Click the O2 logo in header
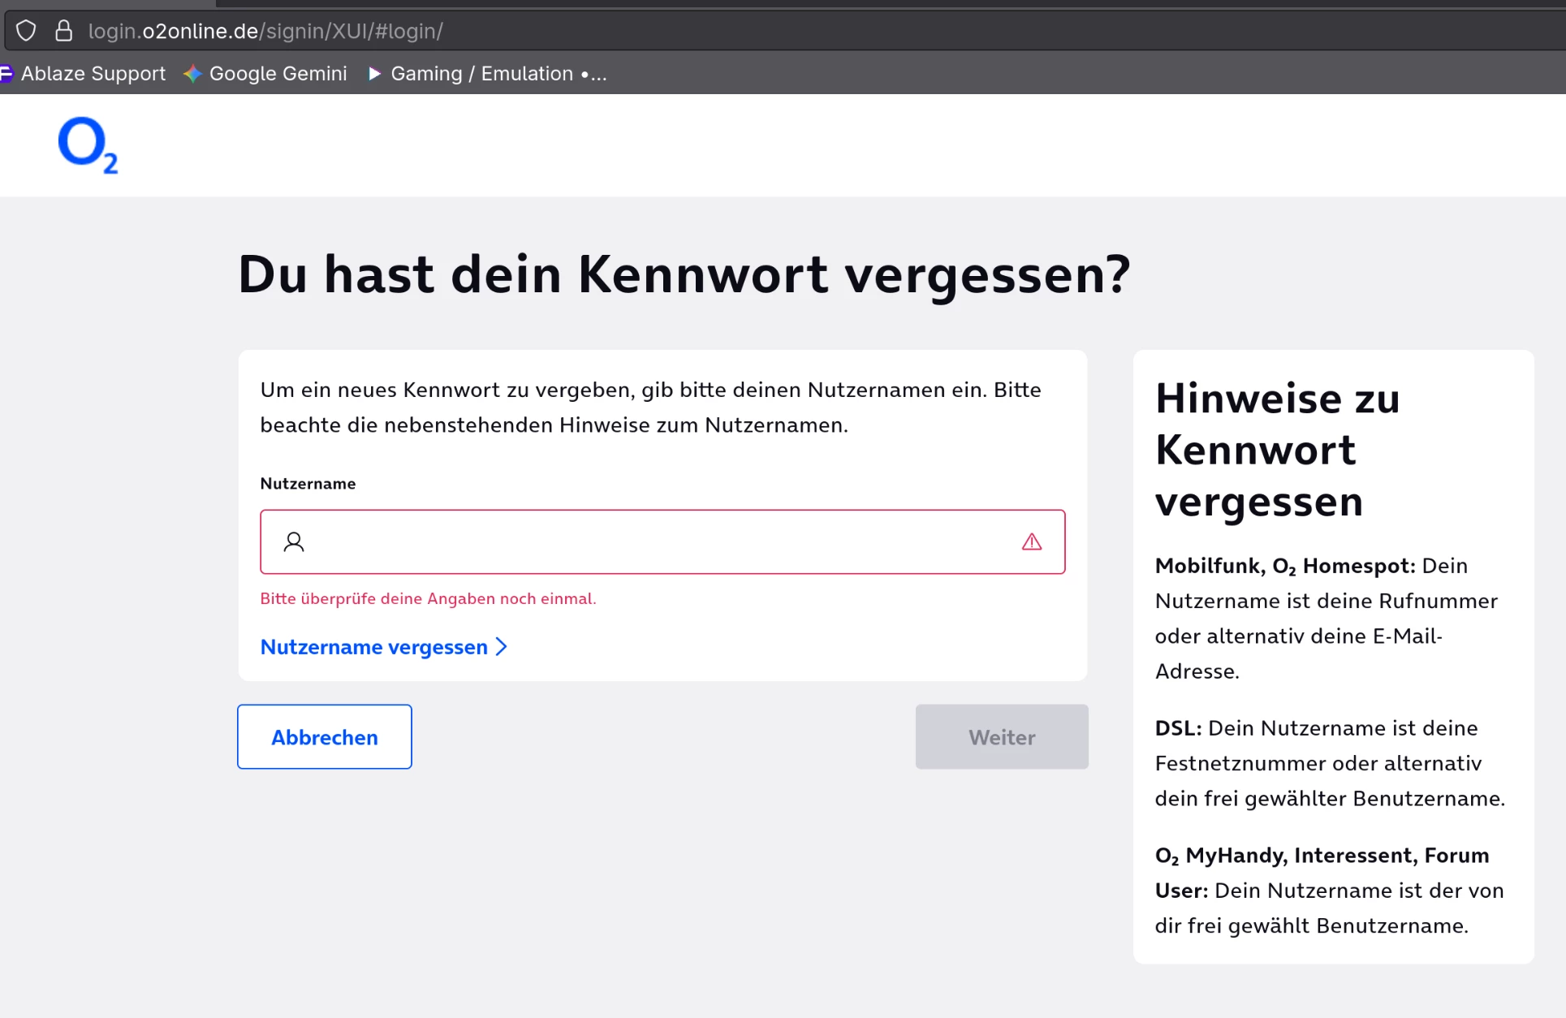Image resolution: width=1566 pixels, height=1018 pixels. (x=88, y=145)
